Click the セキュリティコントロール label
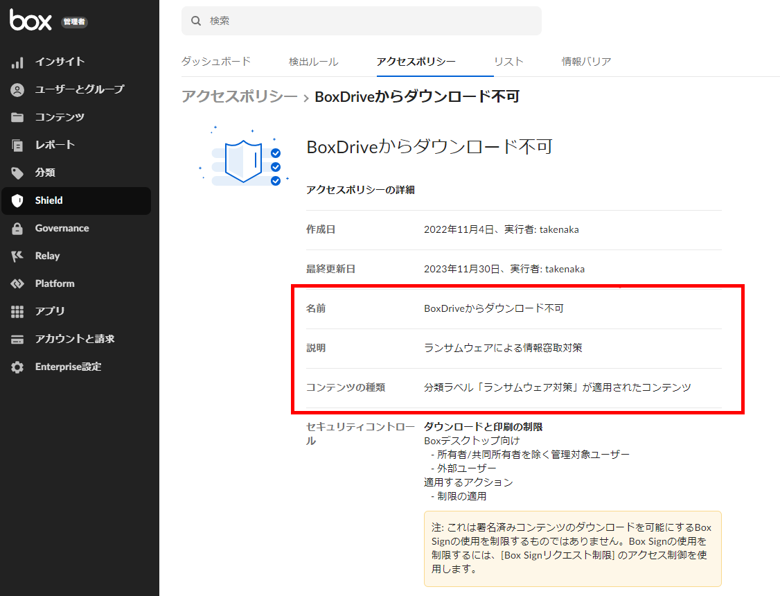Screen dimensions: 780x596 [x=360, y=434]
